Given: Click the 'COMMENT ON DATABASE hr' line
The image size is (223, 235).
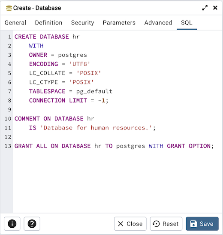Looking at the screenshot, I should tap(54, 119).
